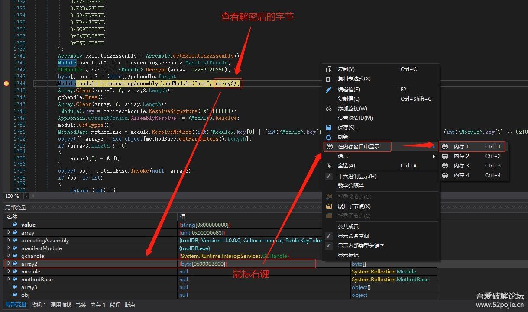528x312 pixels.
Task: Click the memory chip icon for 内存 1
Action: [x=445, y=147]
